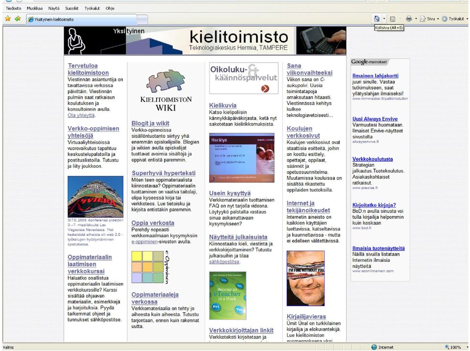Click the Become an eTeacher book cover

click(228, 296)
